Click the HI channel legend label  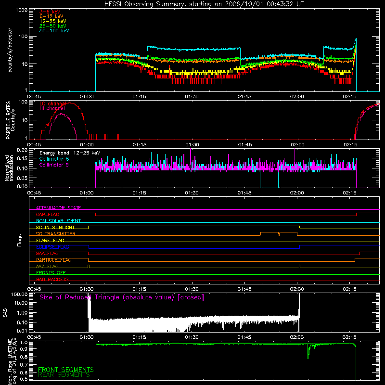pos(52,109)
